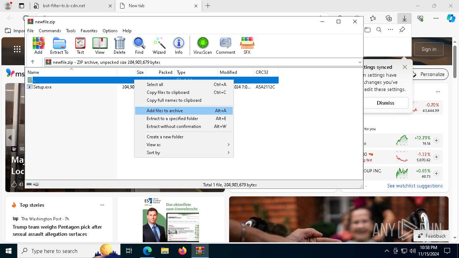
Task: Open File Explorer from taskbar
Action: click(165, 251)
